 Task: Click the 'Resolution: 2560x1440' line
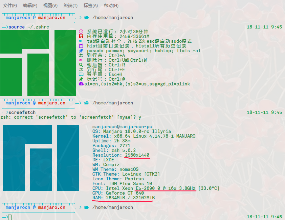point(121,155)
